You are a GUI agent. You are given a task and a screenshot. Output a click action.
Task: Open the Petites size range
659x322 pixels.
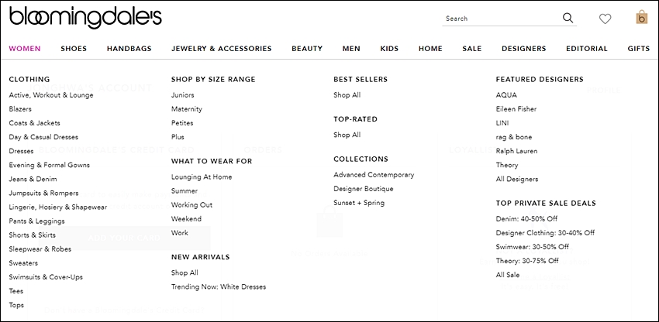point(182,123)
